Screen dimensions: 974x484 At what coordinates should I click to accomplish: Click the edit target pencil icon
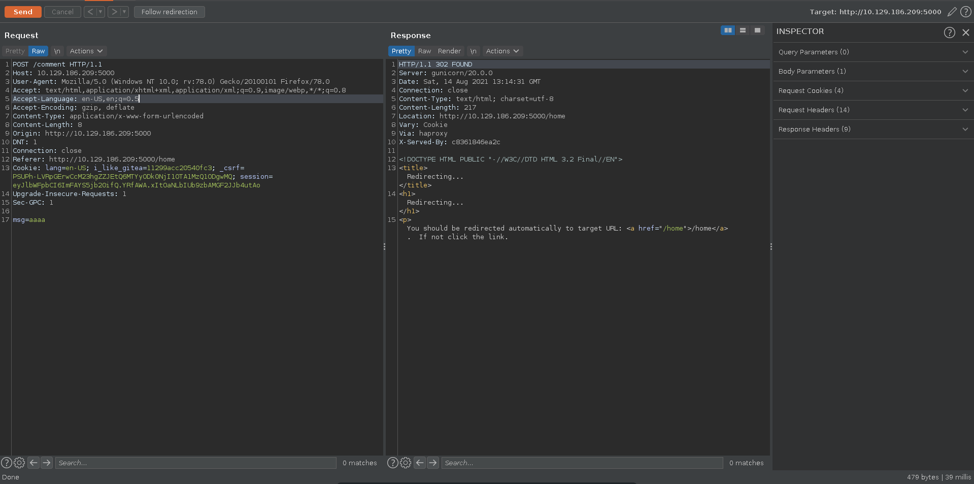[952, 12]
